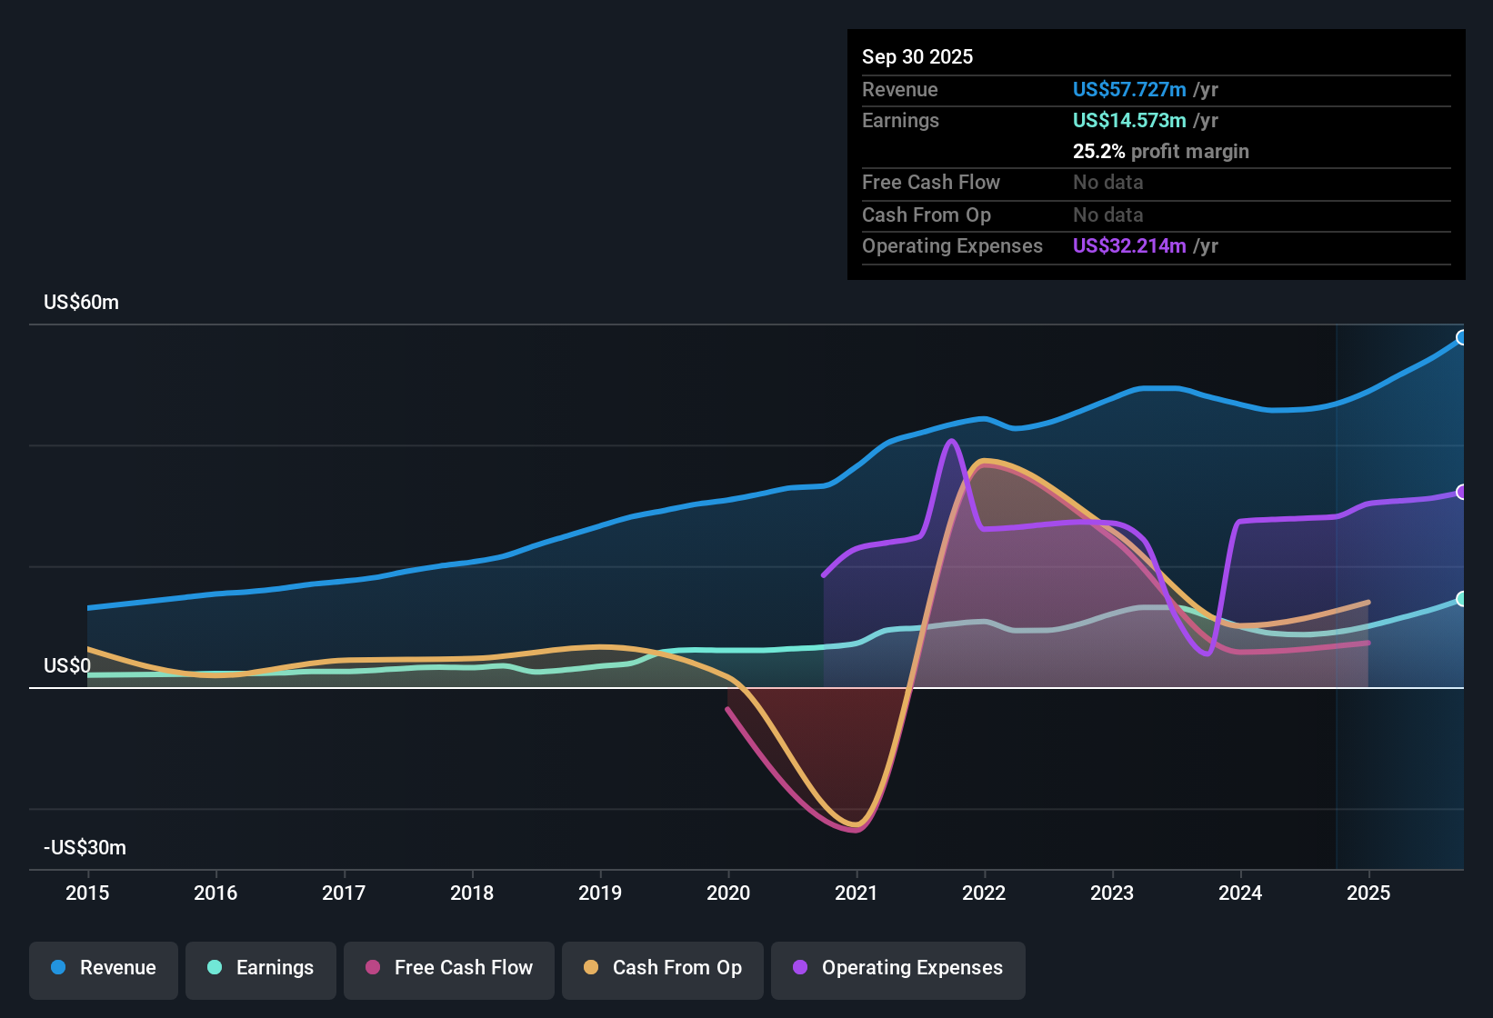The height and width of the screenshot is (1018, 1493).
Task: Click the blue Revenue legend dot
Action: tap(57, 968)
